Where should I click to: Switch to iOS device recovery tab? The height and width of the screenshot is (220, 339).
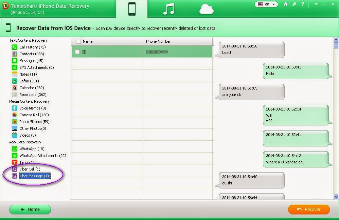(x=132, y=9)
